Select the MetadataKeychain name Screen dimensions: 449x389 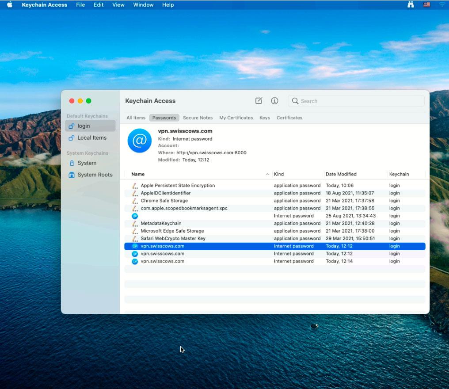(x=161, y=223)
